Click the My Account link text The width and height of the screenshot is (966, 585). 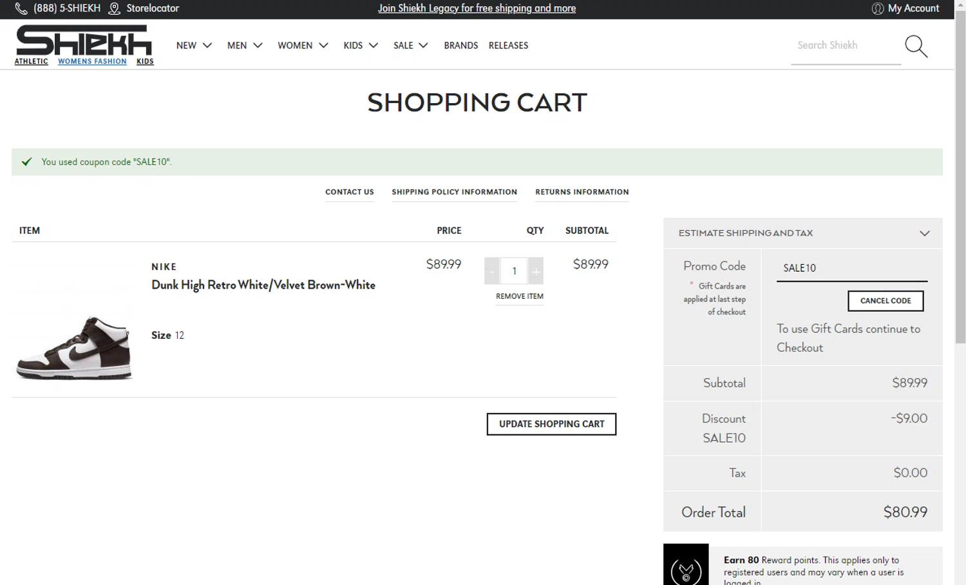(x=913, y=8)
